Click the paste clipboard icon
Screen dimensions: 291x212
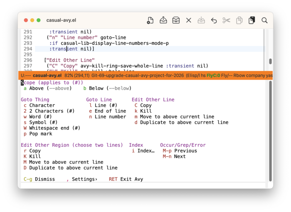point(252,20)
